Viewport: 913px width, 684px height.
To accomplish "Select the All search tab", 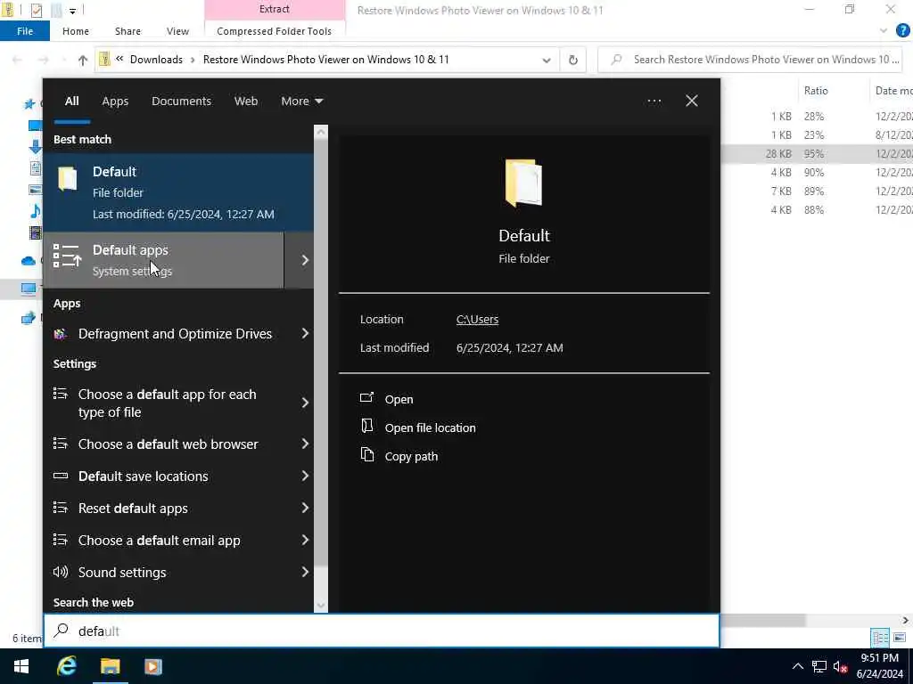I will [71, 102].
